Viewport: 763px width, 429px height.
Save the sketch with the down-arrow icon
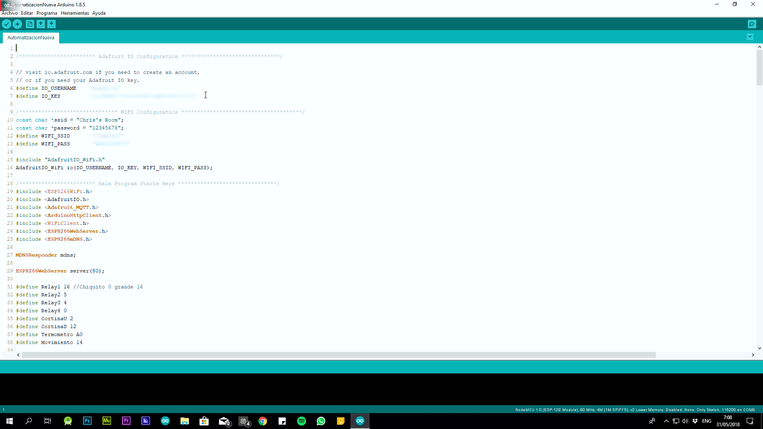point(51,24)
